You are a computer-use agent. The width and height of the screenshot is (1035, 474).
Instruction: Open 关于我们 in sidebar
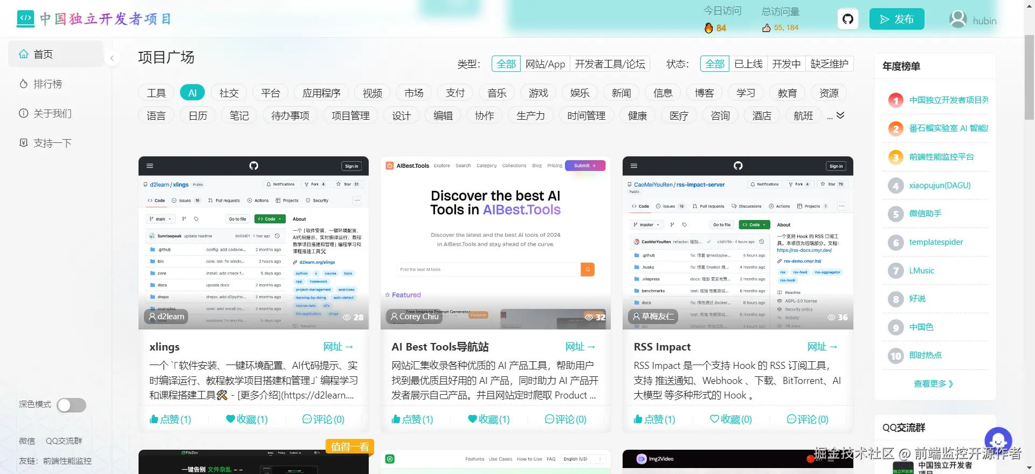pyautogui.click(x=56, y=113)
